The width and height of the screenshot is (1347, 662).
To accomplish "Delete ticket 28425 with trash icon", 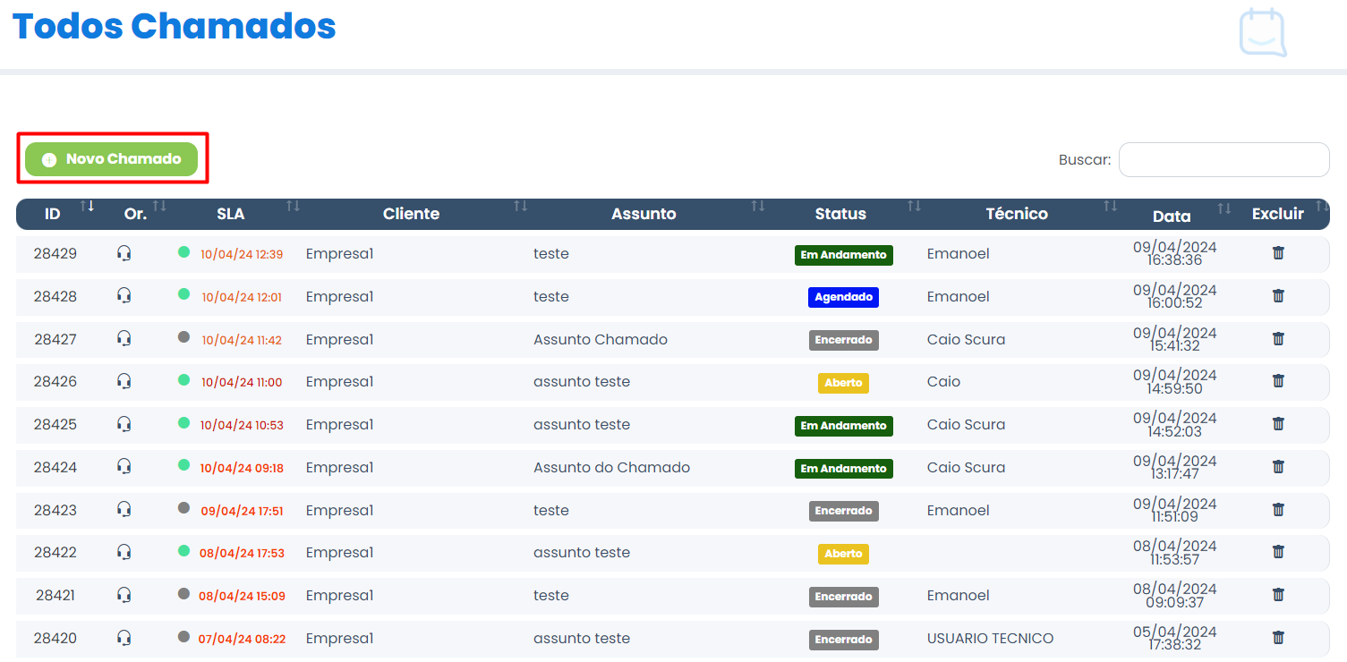I will tap(1278, 424).
